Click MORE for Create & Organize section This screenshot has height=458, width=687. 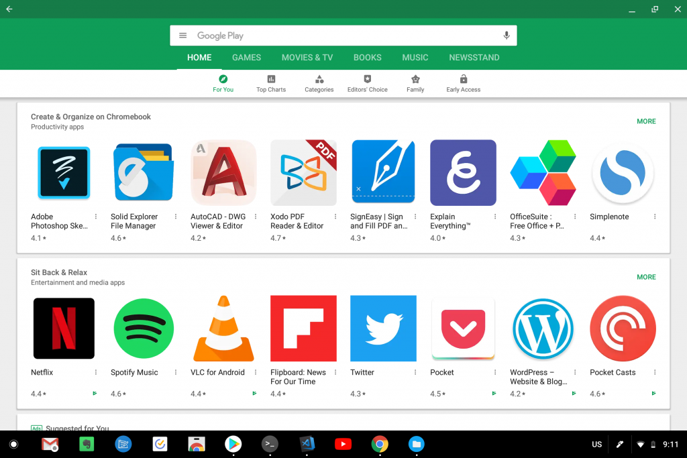646,121
